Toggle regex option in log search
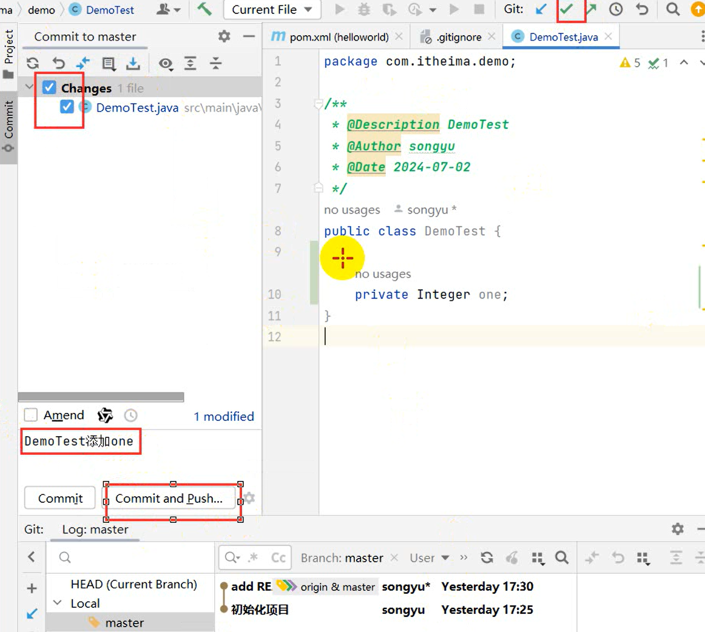 (253, 558)
